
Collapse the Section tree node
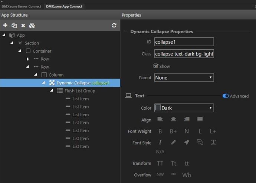pyautogui.click(x=12, y=43)
